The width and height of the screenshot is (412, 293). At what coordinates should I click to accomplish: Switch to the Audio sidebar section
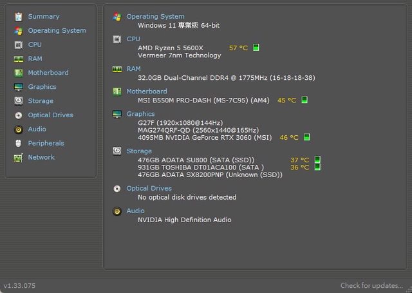(37, 129)
